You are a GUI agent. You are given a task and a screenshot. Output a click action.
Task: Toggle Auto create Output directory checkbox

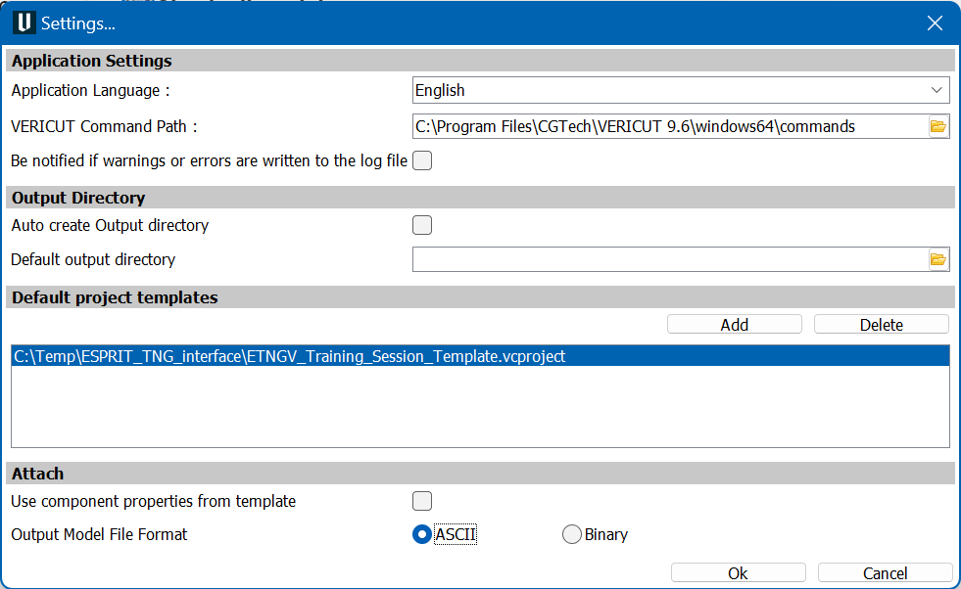422,225
